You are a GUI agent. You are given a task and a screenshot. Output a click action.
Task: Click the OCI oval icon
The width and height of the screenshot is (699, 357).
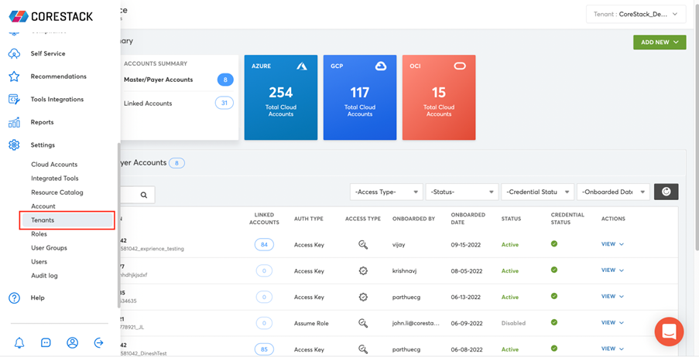tap(460, 66)
